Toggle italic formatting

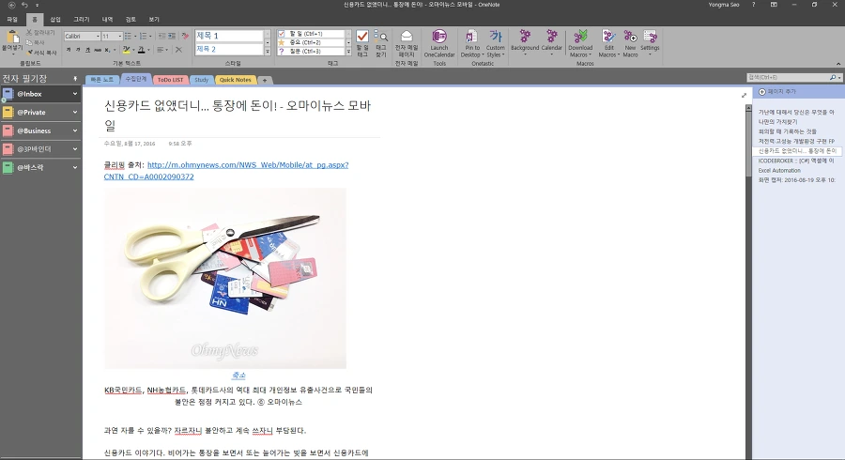click(78, 50)
